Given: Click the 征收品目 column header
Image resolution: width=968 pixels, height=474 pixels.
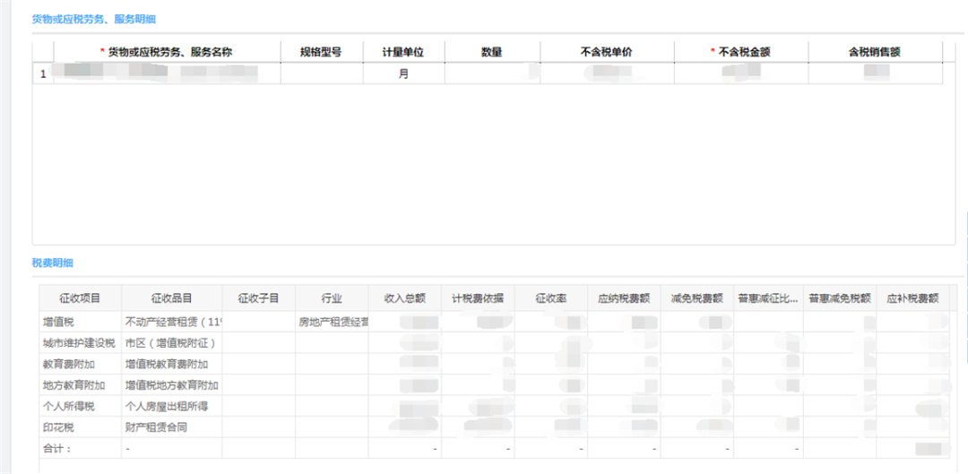Looking at the screenshot, I should tap(171, 298).
